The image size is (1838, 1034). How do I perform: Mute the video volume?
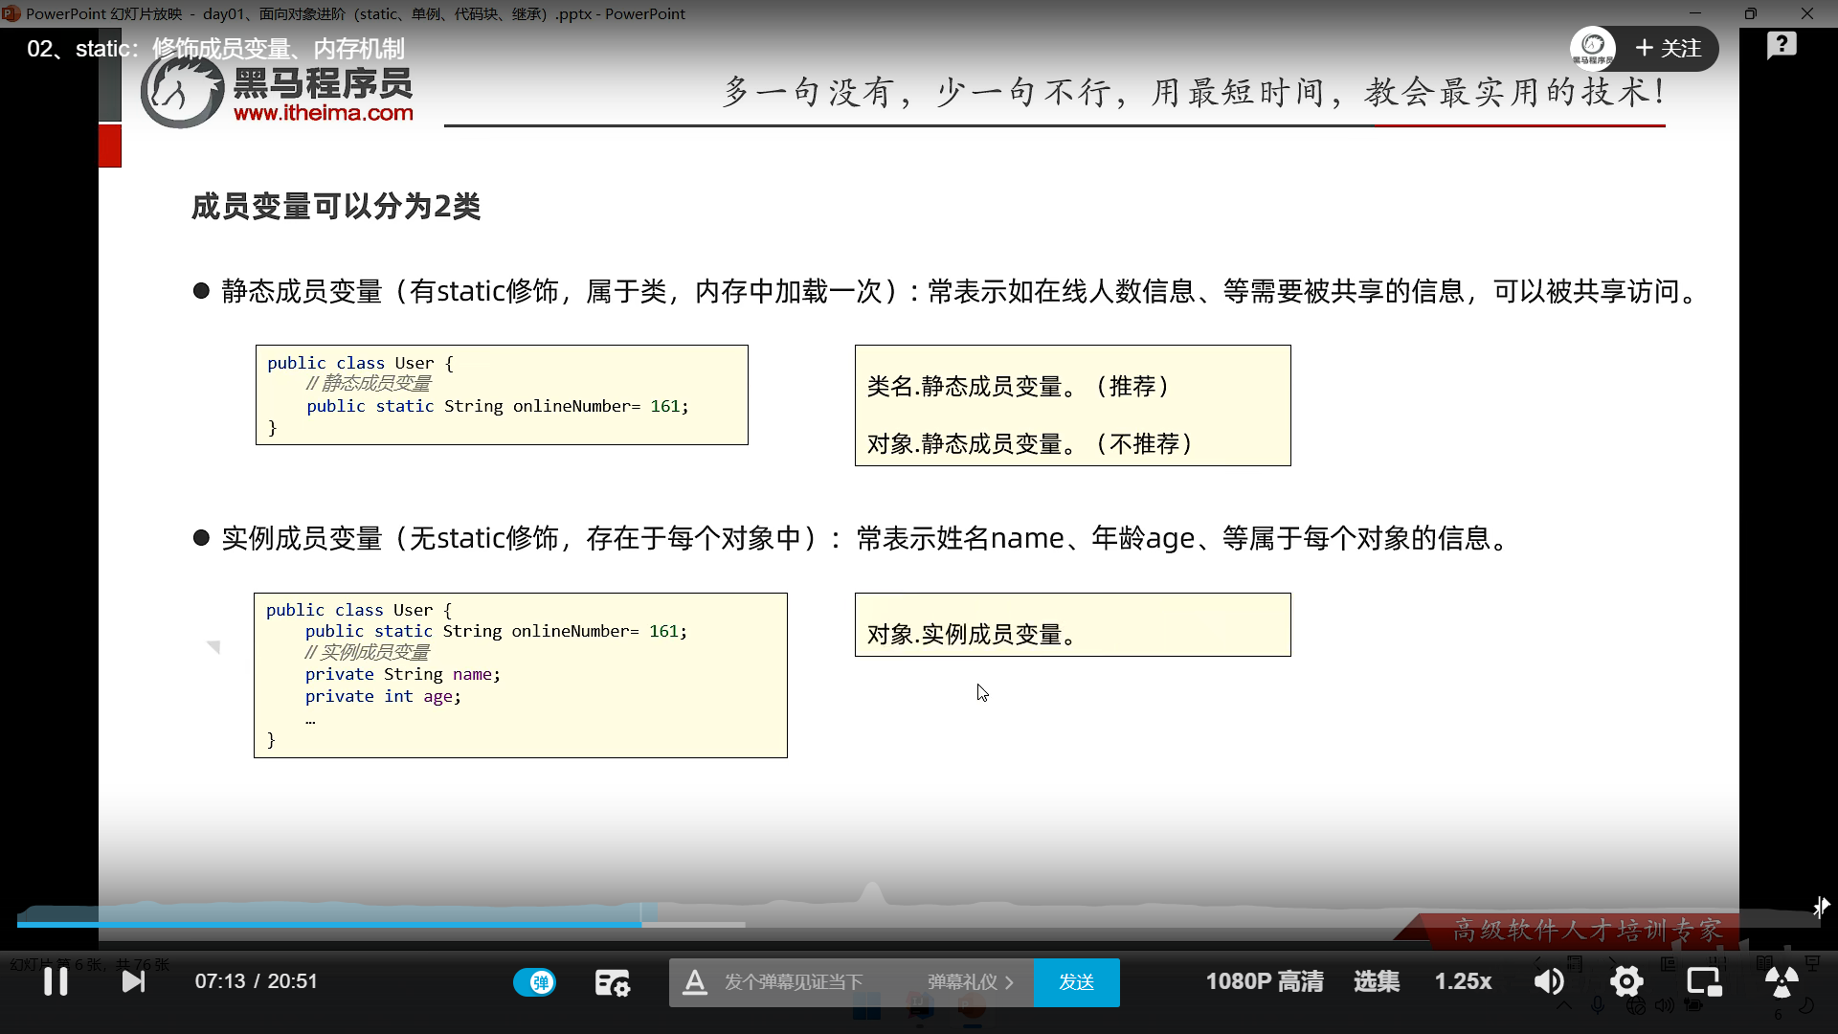1548,981
